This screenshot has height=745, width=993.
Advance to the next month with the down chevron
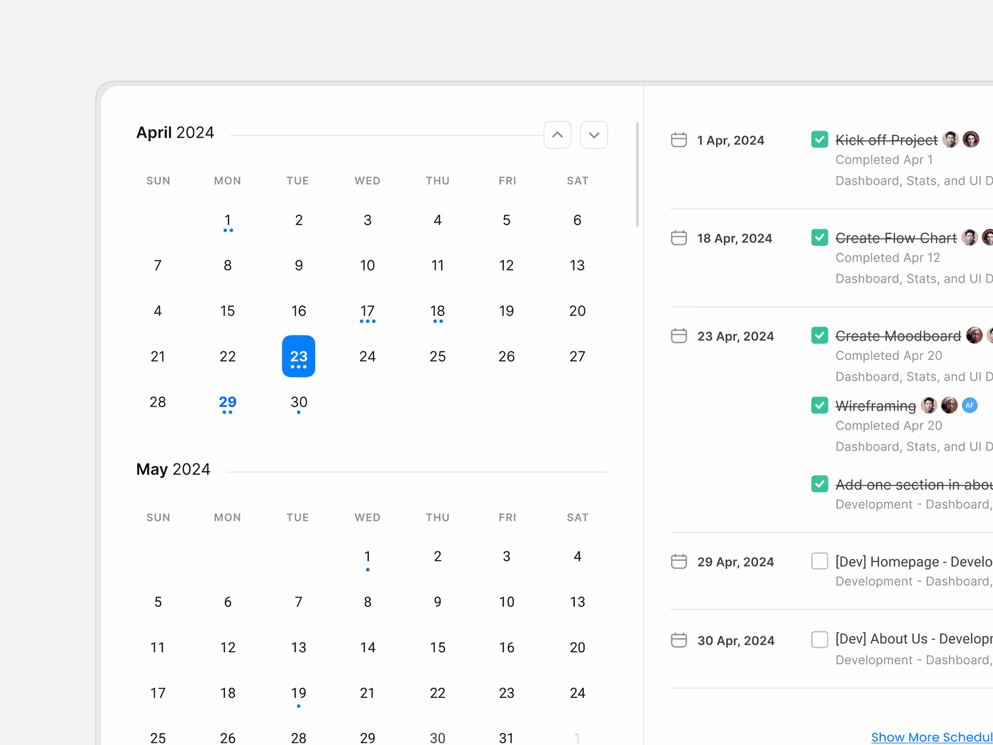tap(594, 135)
